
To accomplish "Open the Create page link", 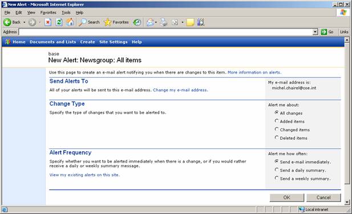I will (87, 42).
